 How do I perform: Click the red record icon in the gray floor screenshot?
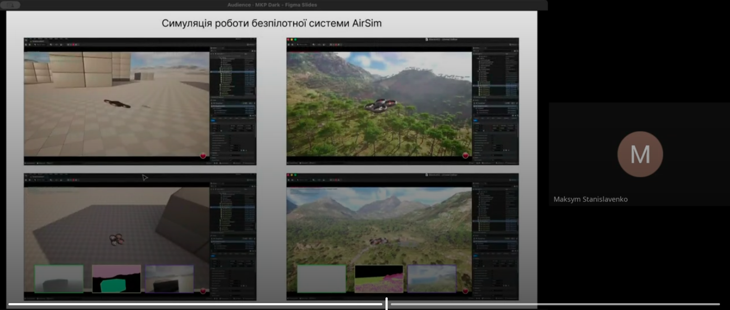[203, 290]
